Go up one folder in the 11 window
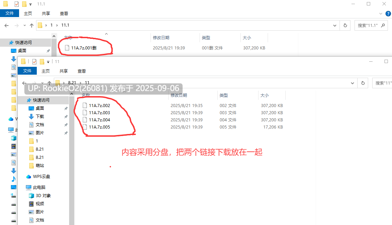392x225 pixels. coord(49,83)
